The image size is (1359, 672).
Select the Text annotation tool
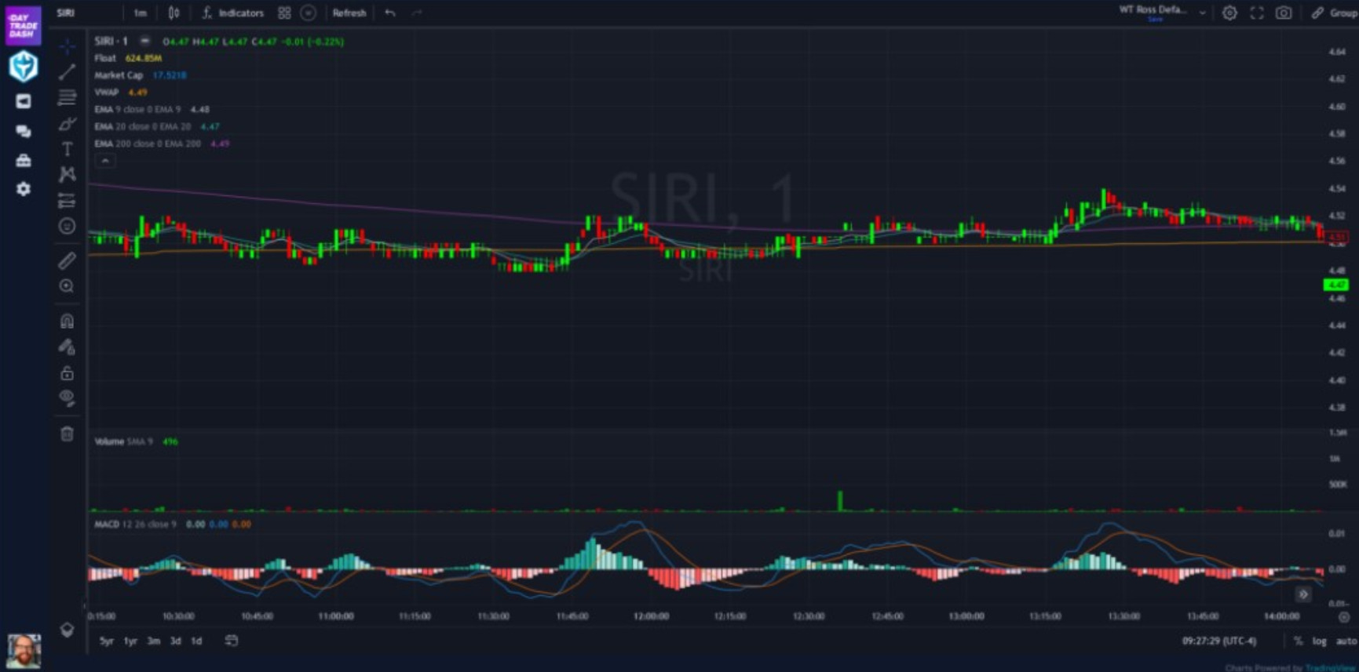[68, 149]
